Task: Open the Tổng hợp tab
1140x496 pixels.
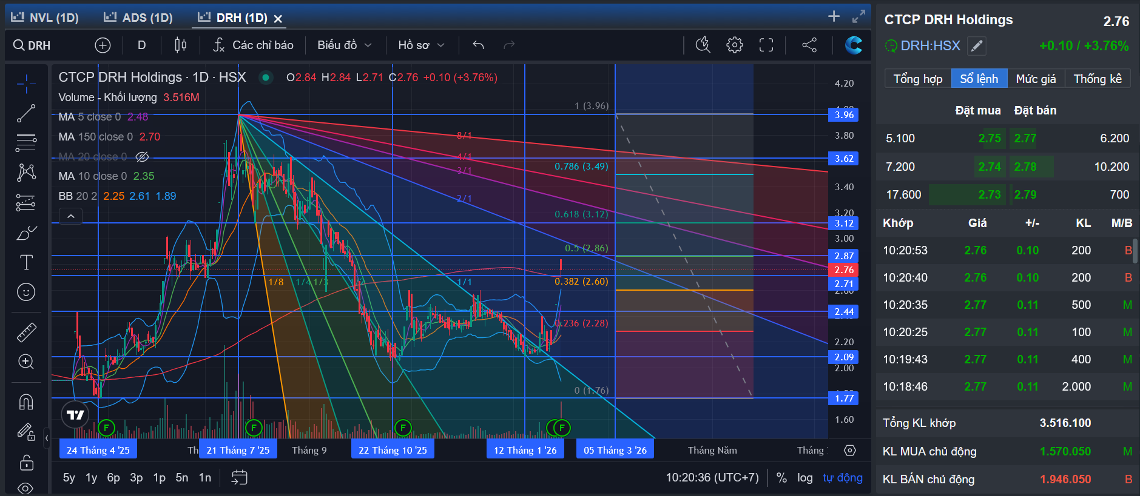Action: pos(918,79)
